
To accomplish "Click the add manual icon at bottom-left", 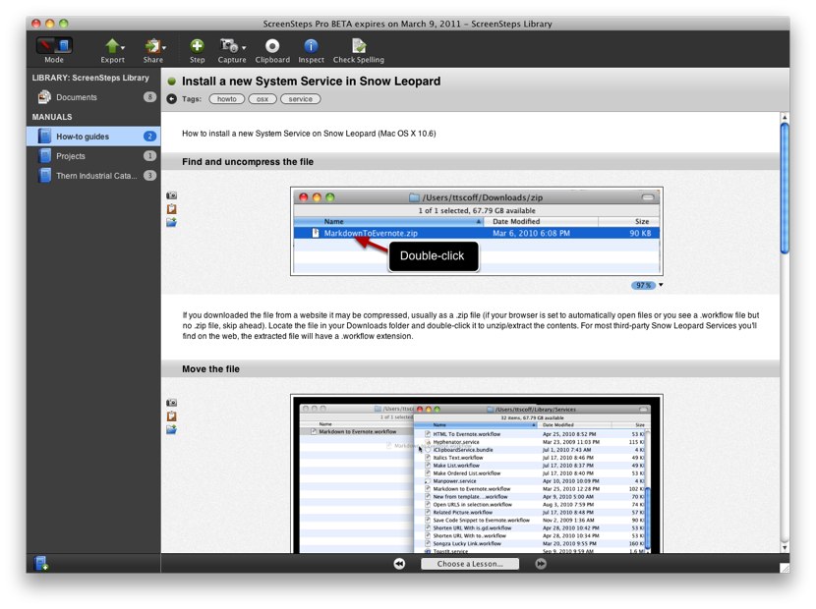I will [x=41, y=563].
